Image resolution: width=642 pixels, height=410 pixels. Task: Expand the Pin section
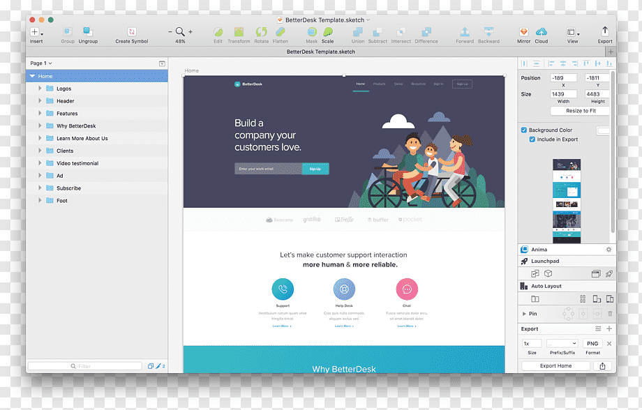524,314
